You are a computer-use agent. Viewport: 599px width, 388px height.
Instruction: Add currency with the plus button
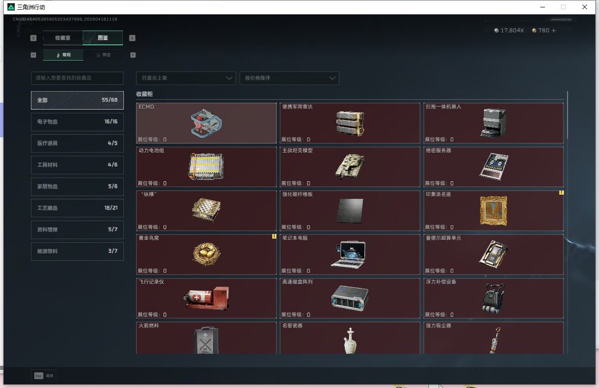(x=554, y=31)
